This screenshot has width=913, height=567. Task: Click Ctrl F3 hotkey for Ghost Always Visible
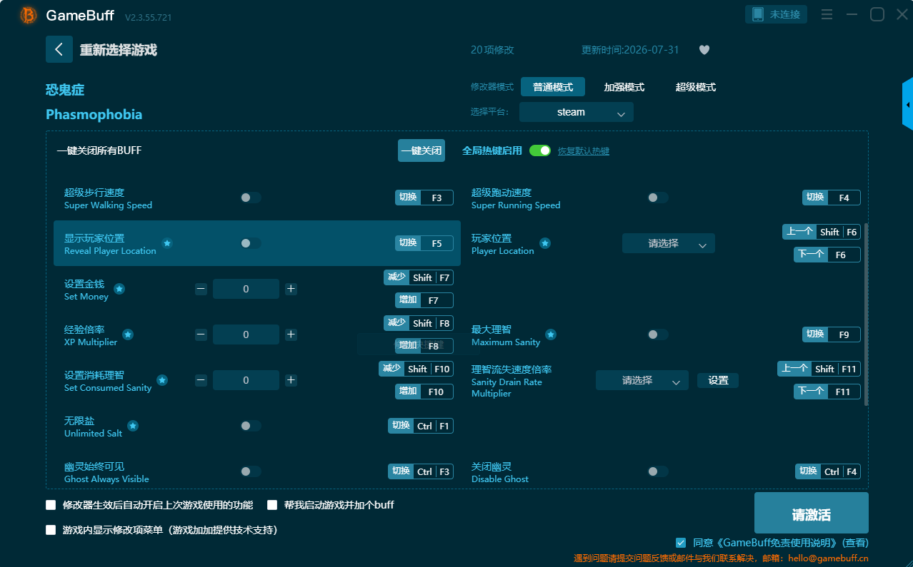tap(421, 471)
